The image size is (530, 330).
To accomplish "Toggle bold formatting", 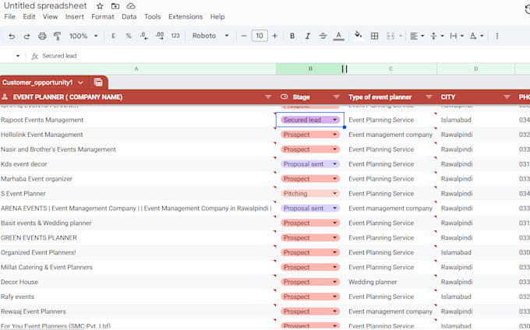I will [x=292, y=36].
